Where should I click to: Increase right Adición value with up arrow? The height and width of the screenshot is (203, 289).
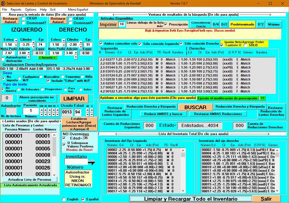(76, 53)
